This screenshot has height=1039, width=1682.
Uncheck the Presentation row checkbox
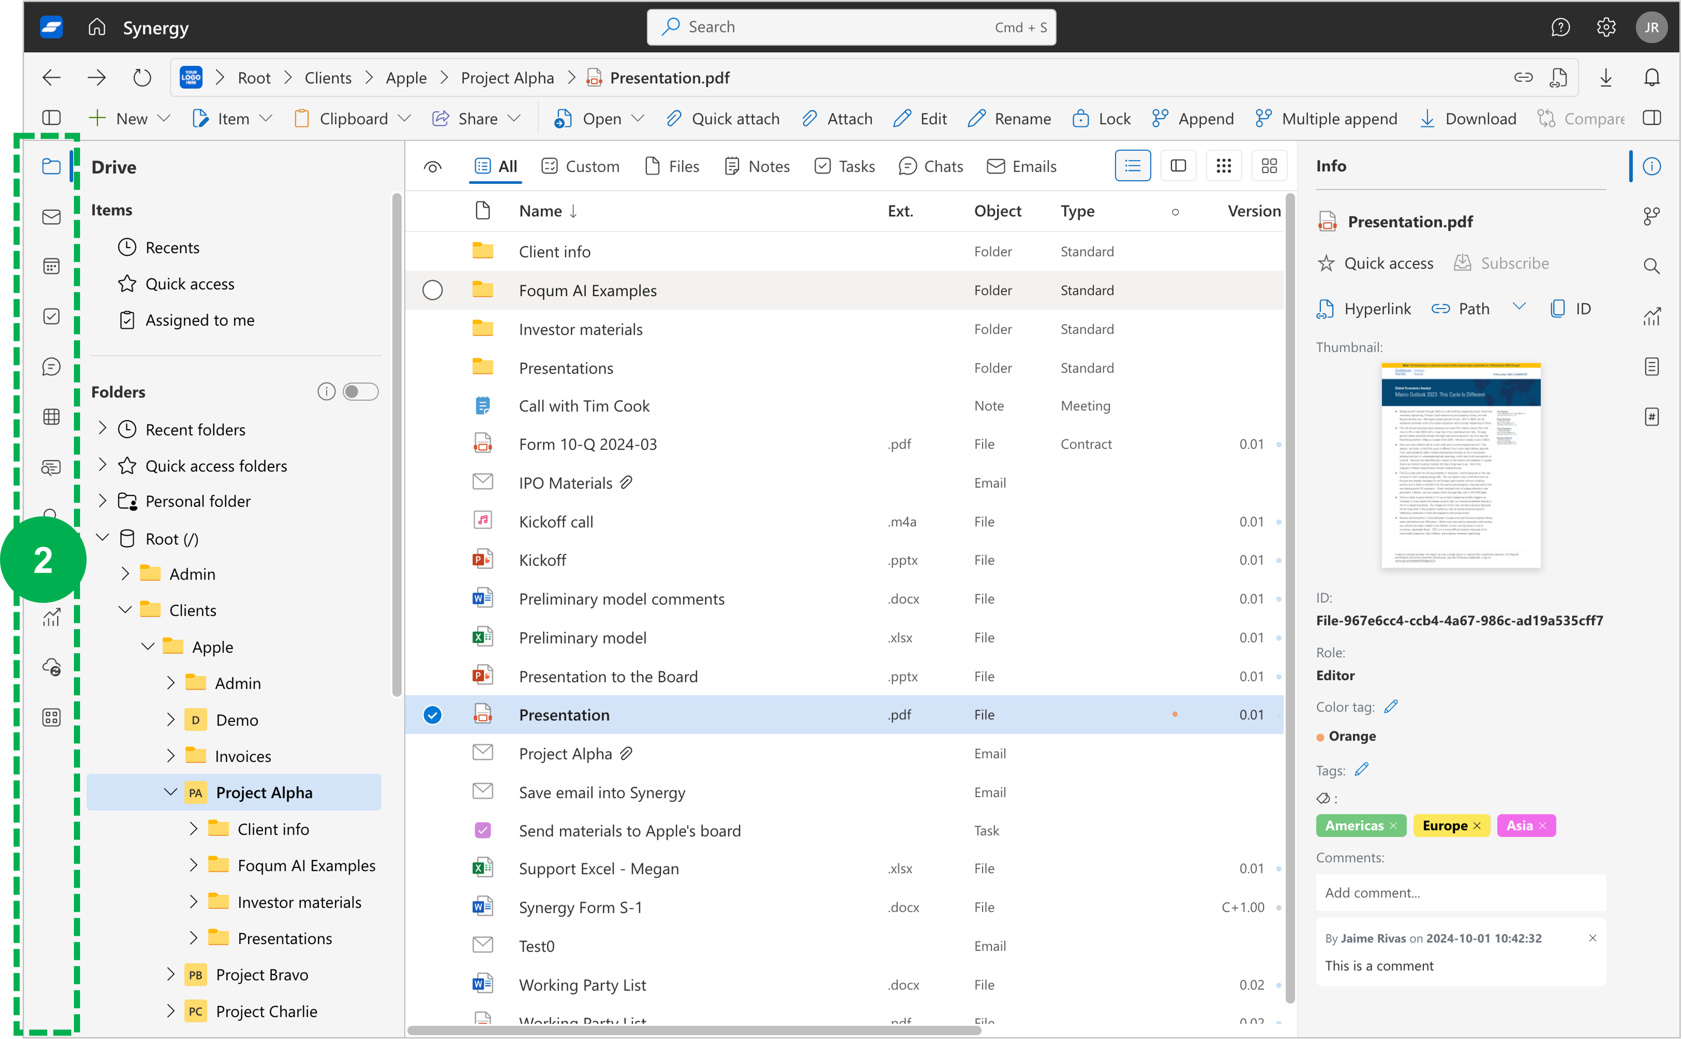tap(432, 715)
